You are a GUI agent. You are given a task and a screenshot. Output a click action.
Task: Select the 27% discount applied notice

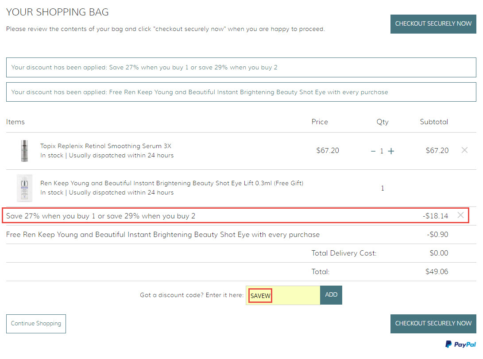click(241, 67)
